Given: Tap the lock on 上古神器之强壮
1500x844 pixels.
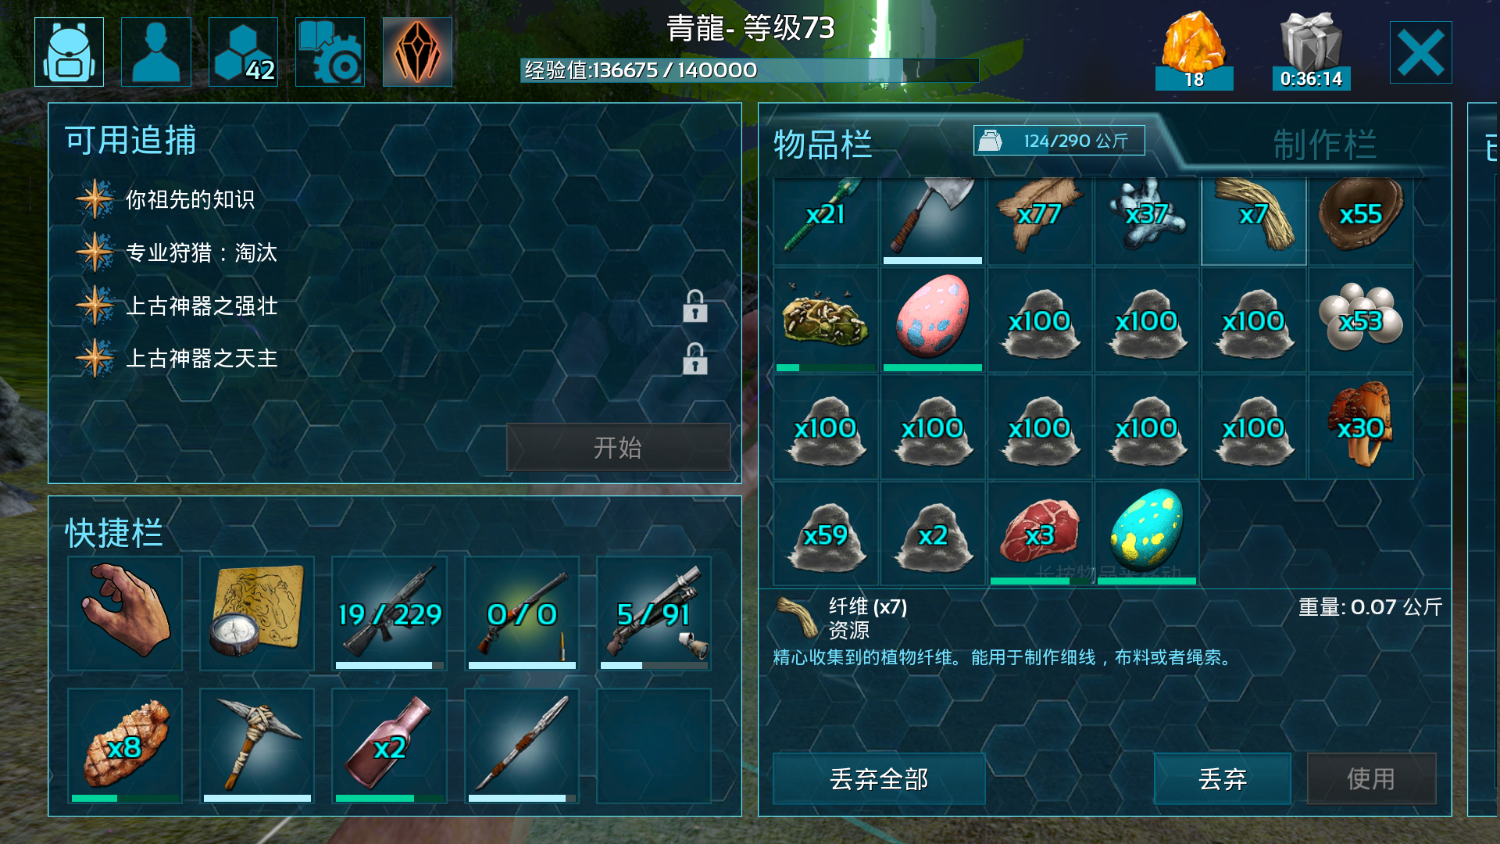Looking at the screenshot, I should [695, 306].
